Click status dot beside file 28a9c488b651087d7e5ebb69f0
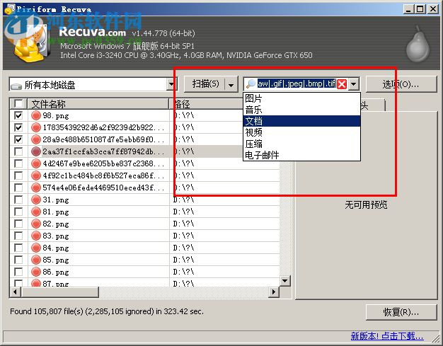Viewport: 443px width, 346px height. pos(36,139)
